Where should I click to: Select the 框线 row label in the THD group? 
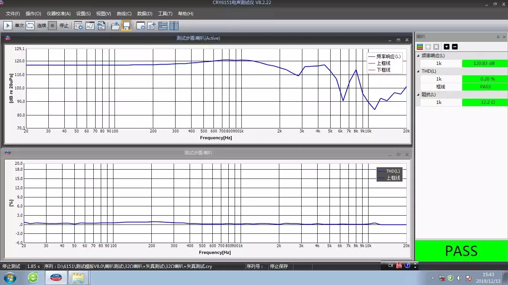pos(441,87)
